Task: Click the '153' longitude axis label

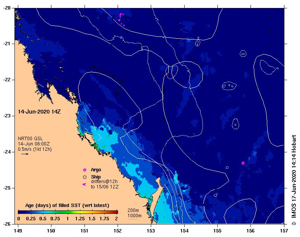Action: (x=151, y=231)
